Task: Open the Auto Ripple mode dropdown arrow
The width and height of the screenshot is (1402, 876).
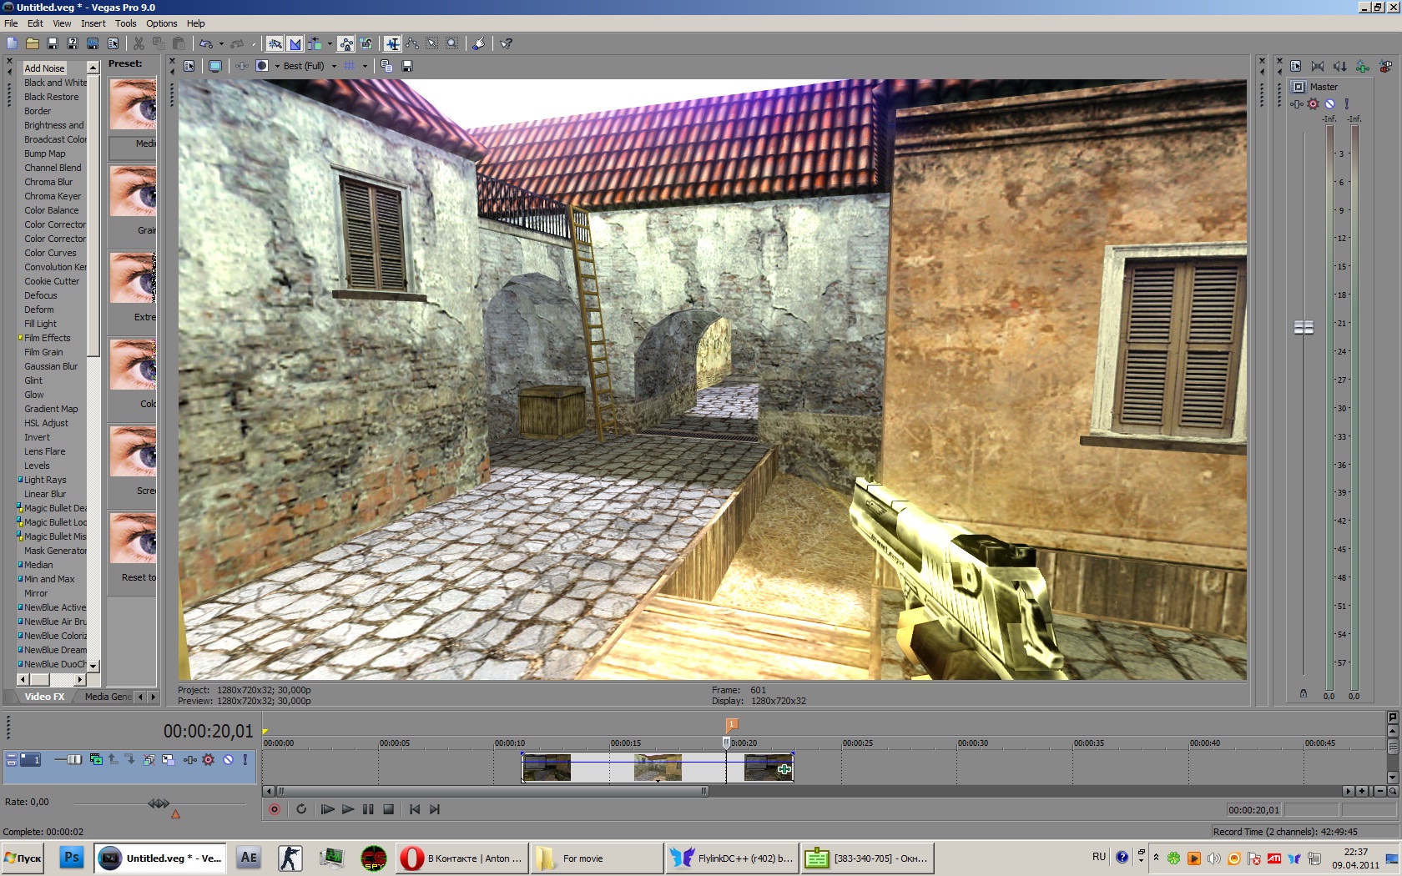Action: coord(330,44)
